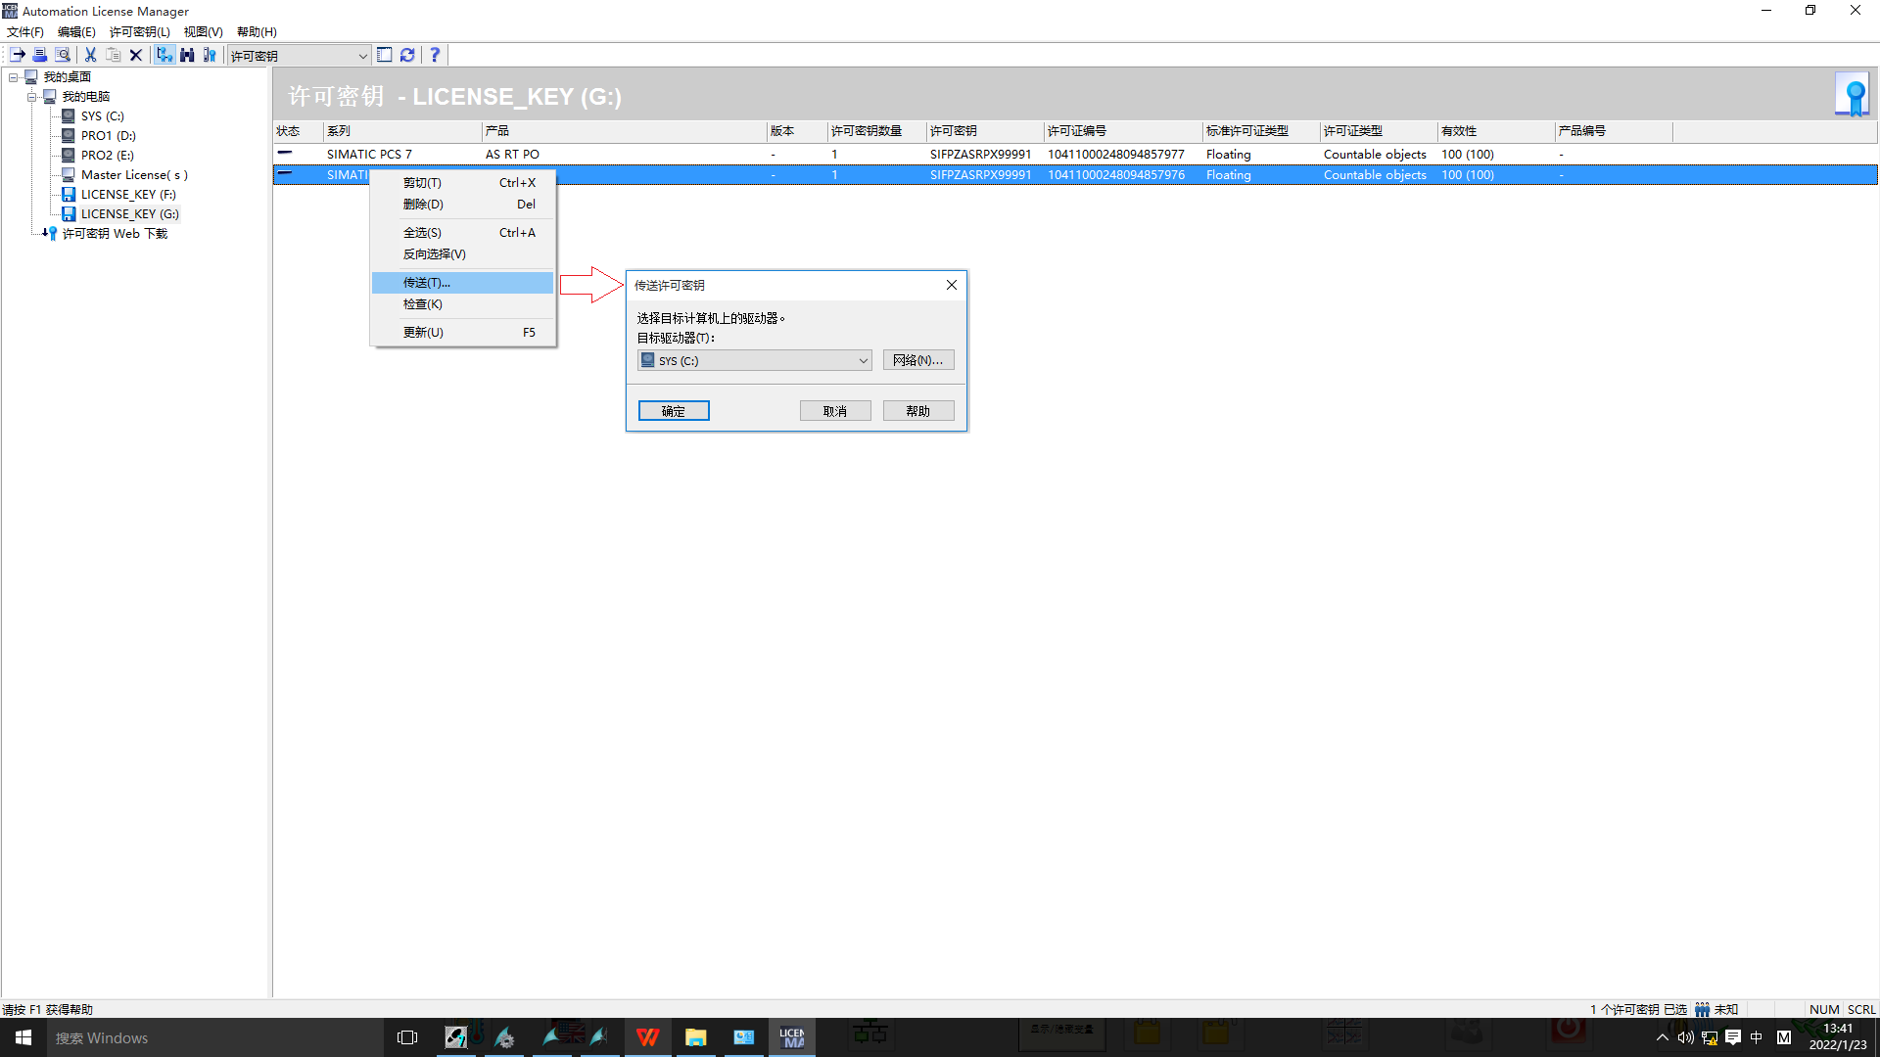
Task: Click the 网络(N)... button
Action: pos(917,360)
